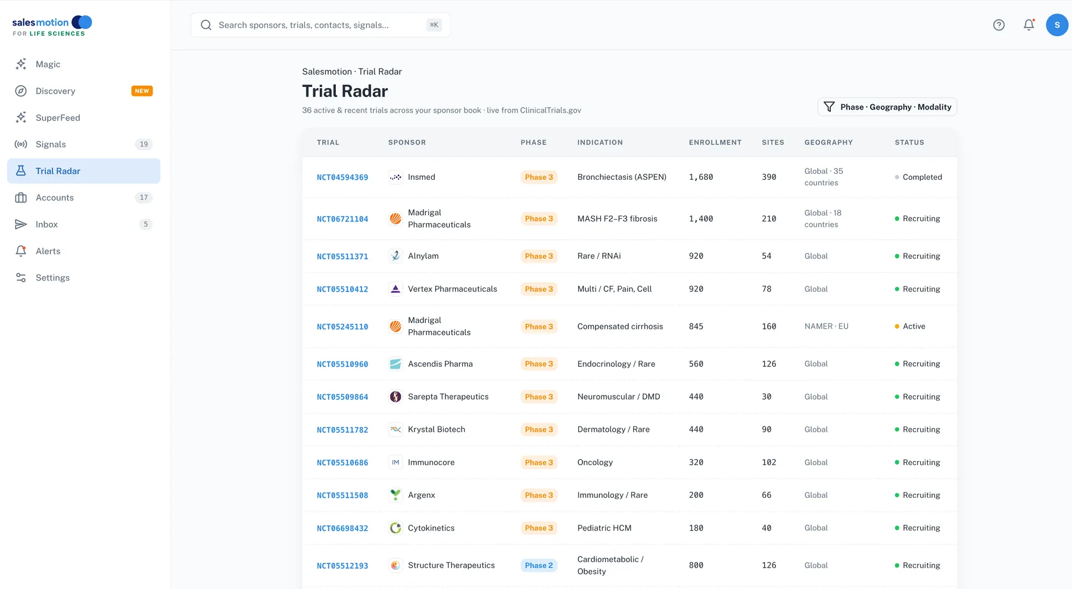The image size is (1072, 589).
Task: Click the Phase 2 badge for Structure Therapeutics
Action: pos(539,565)
